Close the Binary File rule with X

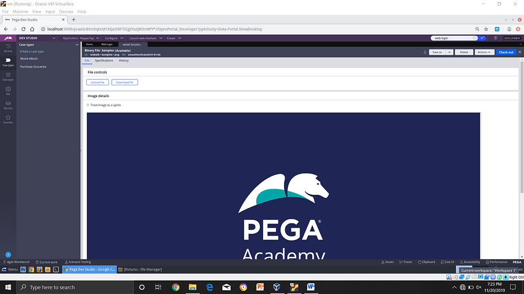tap(520, 52)
